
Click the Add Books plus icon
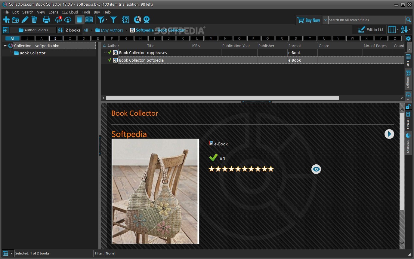click(x=6, y=20)
